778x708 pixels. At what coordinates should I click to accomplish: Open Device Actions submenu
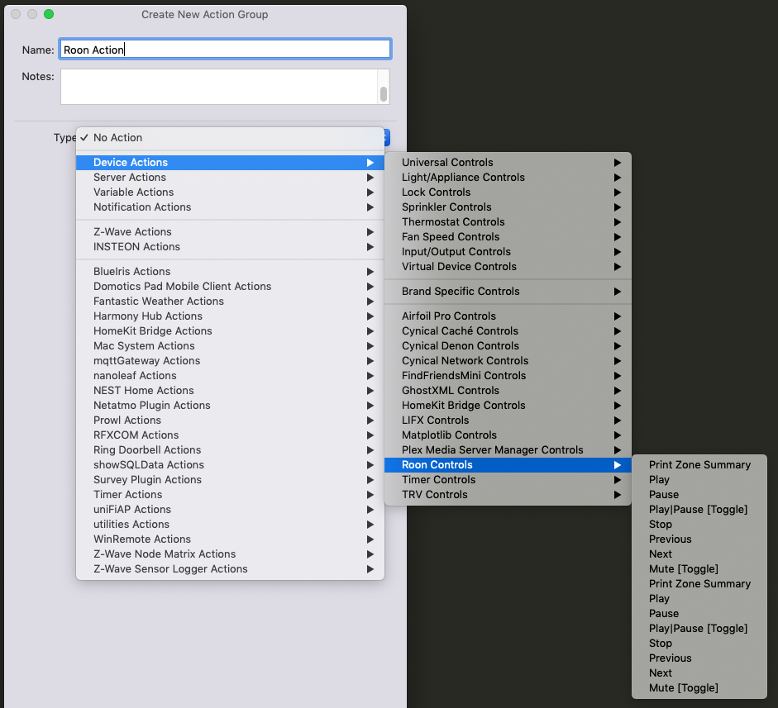point(230,163)
